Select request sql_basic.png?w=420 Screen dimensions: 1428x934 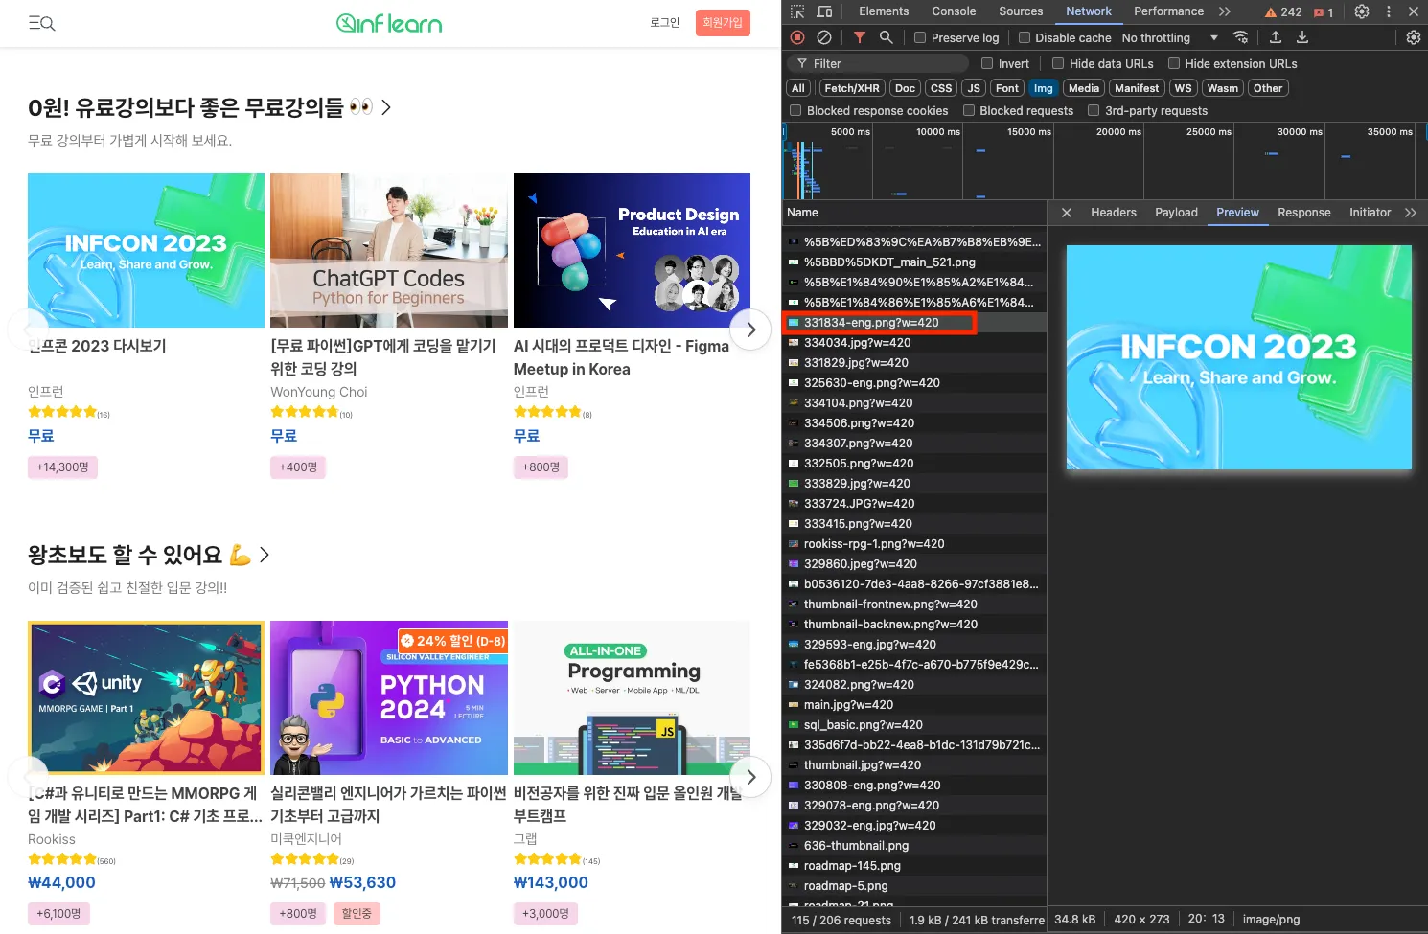click(x=914, y=725)
